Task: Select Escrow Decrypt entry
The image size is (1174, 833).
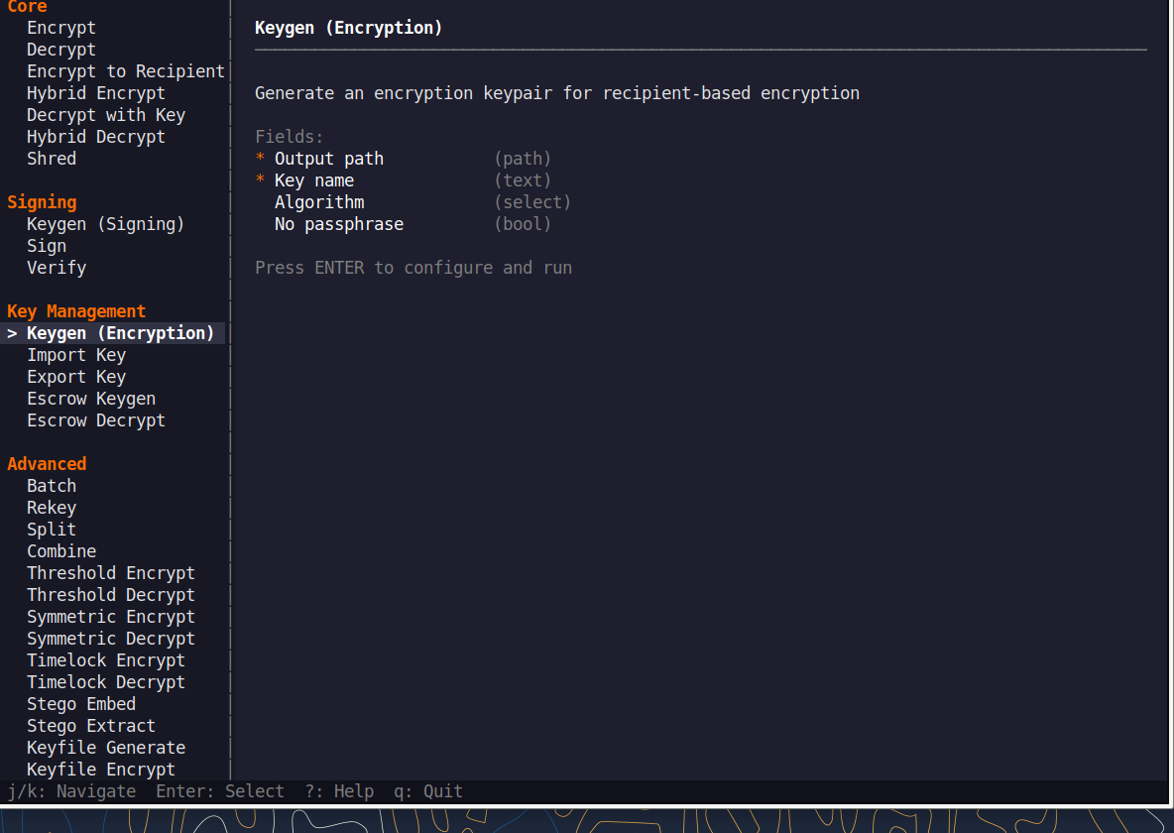Action: coord(96,420)
